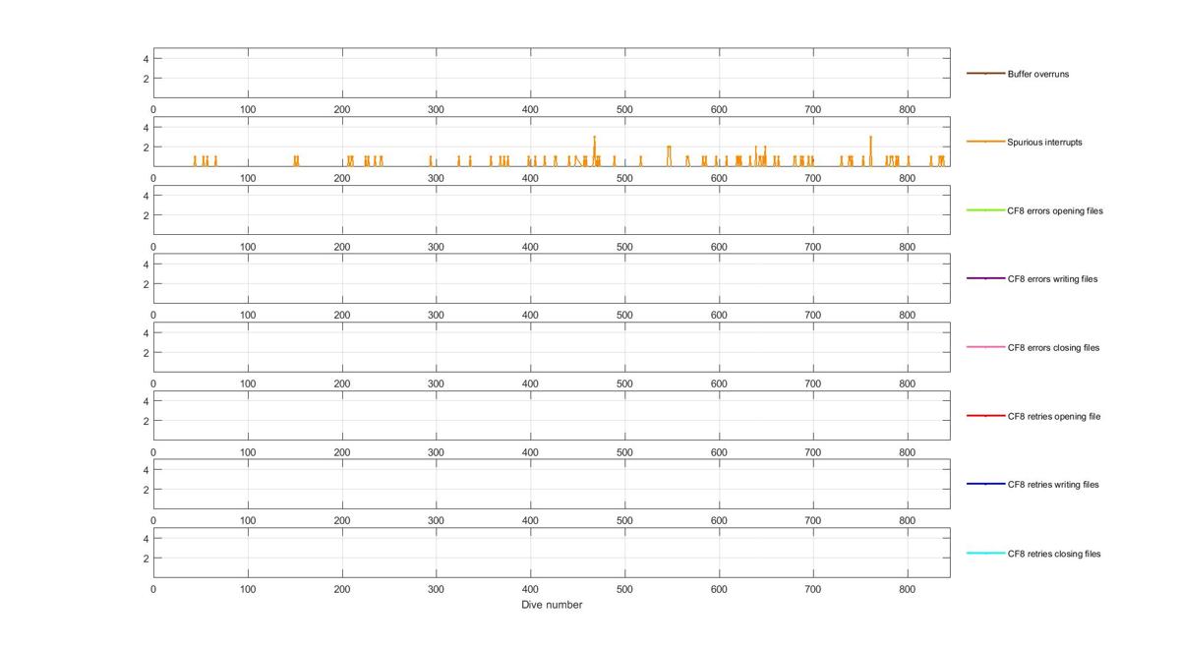Viewport: 1180px width, 649px height.
Task: Click the CF8 retries opening file legend label
Action: click(x=1053, y=416)
